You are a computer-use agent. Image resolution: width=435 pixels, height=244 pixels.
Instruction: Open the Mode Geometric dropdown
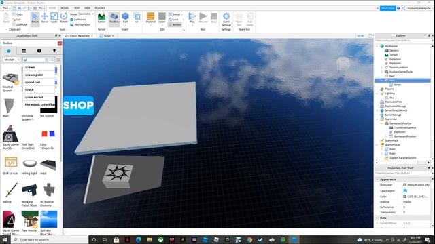(86, 14)
